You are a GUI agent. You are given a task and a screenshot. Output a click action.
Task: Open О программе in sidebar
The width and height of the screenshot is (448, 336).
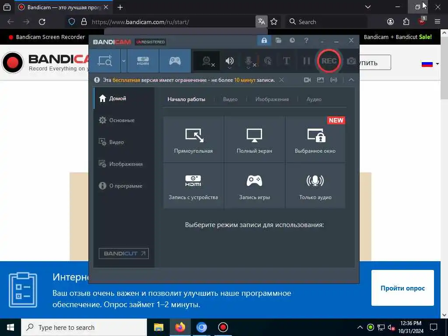coord(124,186)
